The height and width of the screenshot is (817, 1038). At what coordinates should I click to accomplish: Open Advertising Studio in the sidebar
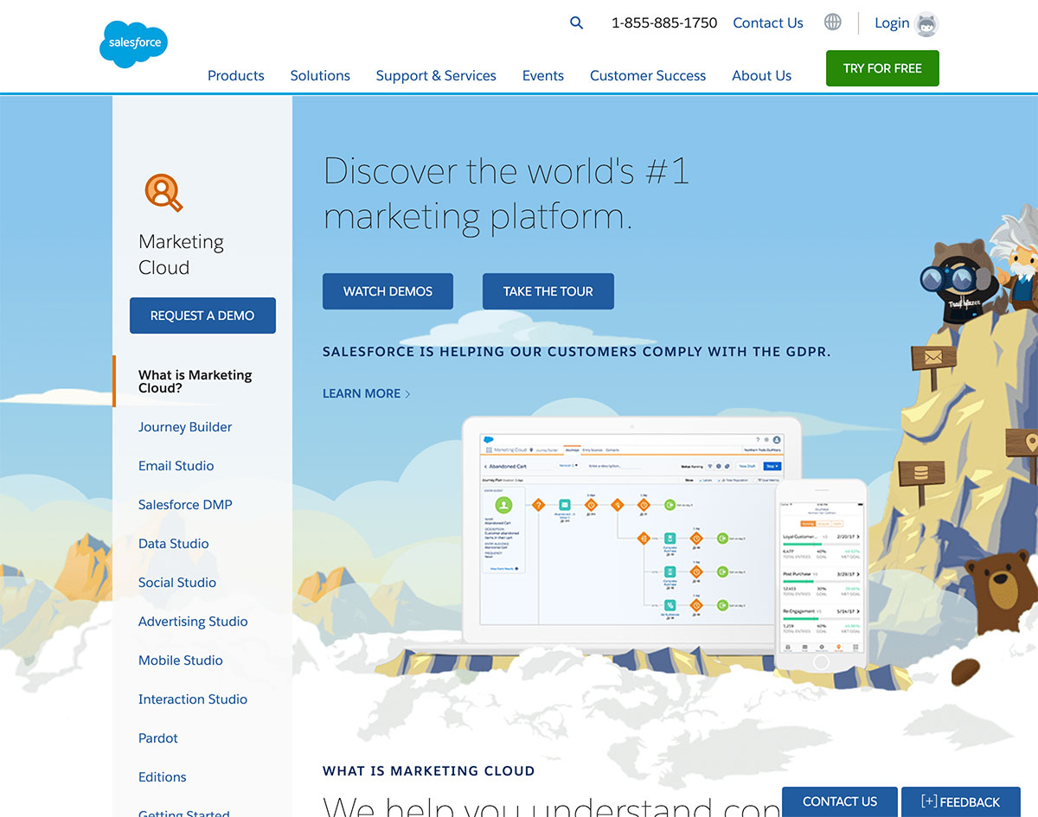click(x=193, y=622)
